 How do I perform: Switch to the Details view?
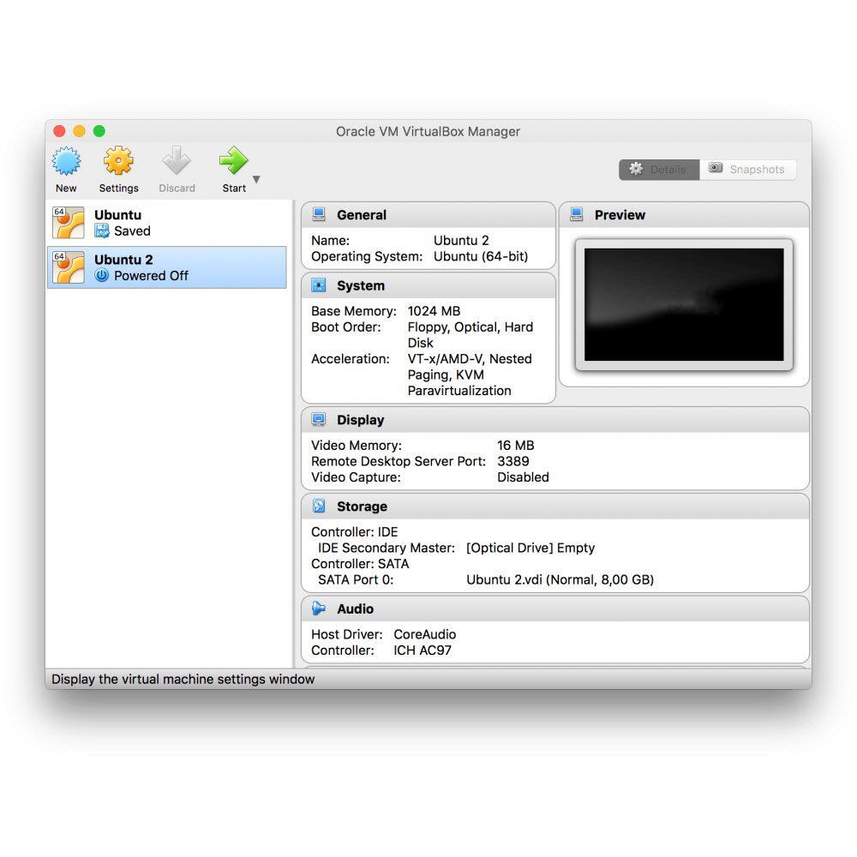pos(659,170)
